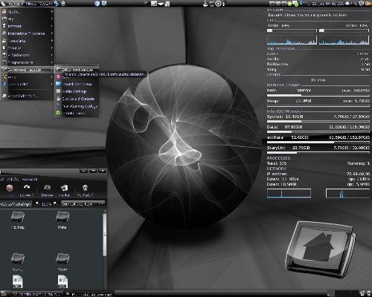Click the search magnifier toolbar icon
372x297 pixels.
tap(85, 188)
